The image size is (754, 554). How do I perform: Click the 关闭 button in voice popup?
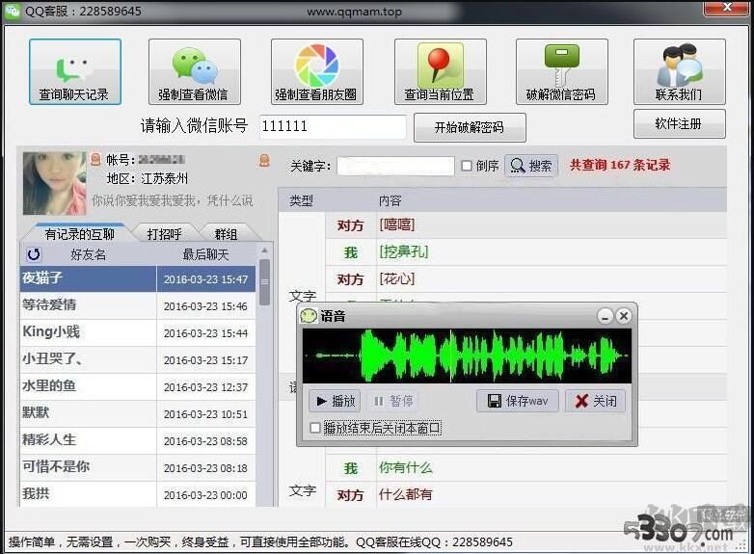pyautogui.click(x=595, y=401)
